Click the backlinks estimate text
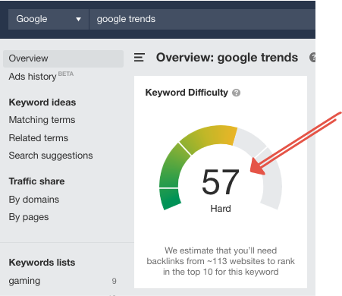This screenshot has height=296, width=342. [x=221, y=261]
